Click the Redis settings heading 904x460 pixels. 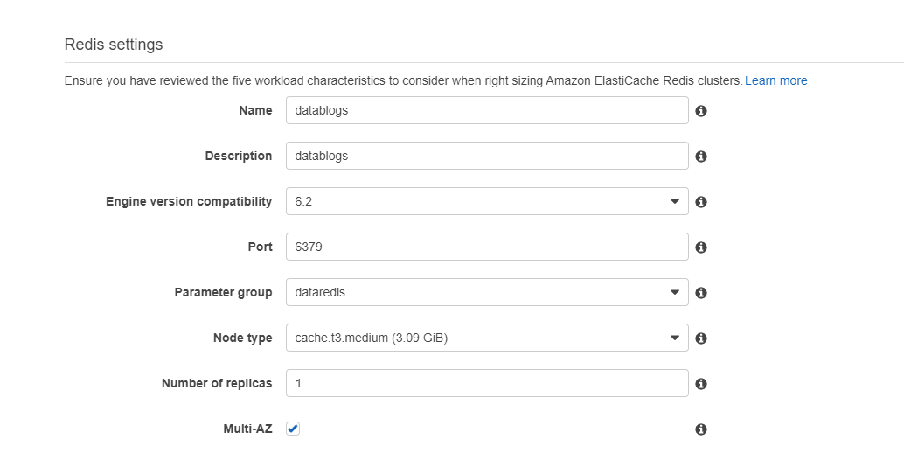pos(114,45)
